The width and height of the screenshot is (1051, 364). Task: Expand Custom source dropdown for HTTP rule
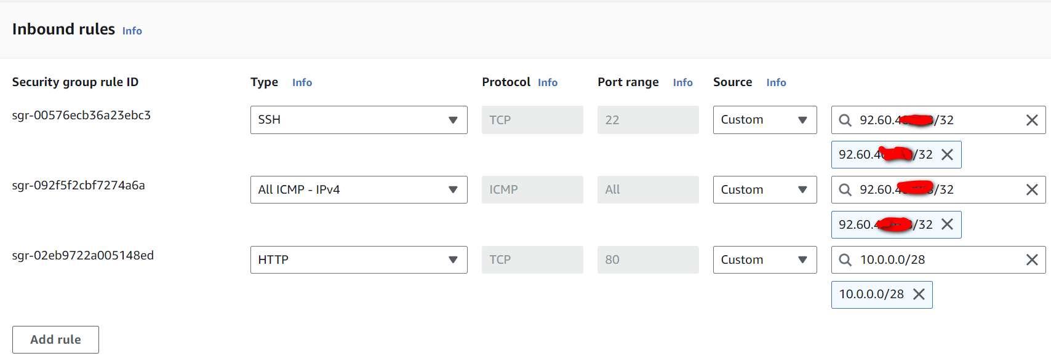[764, 260]
